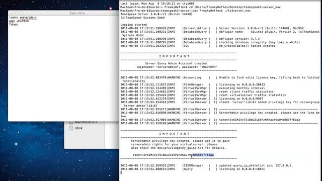Click the Last login Mon Aug 8 line
The width and height of the screenshot is (322, 181).
click(157, 4)
